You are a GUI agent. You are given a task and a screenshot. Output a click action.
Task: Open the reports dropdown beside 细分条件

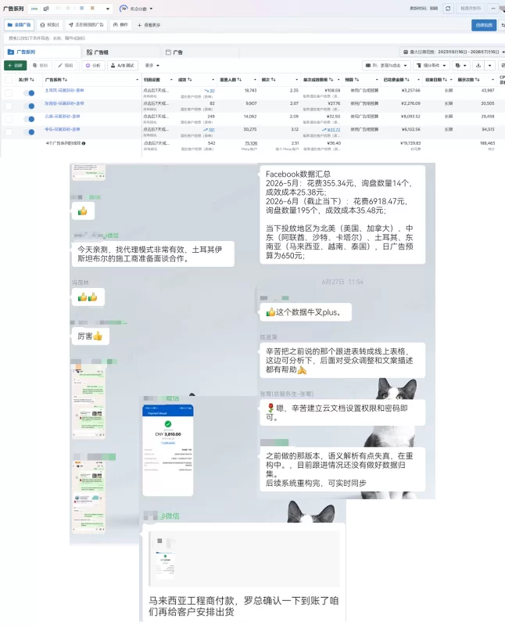click(x=461, y=66)
